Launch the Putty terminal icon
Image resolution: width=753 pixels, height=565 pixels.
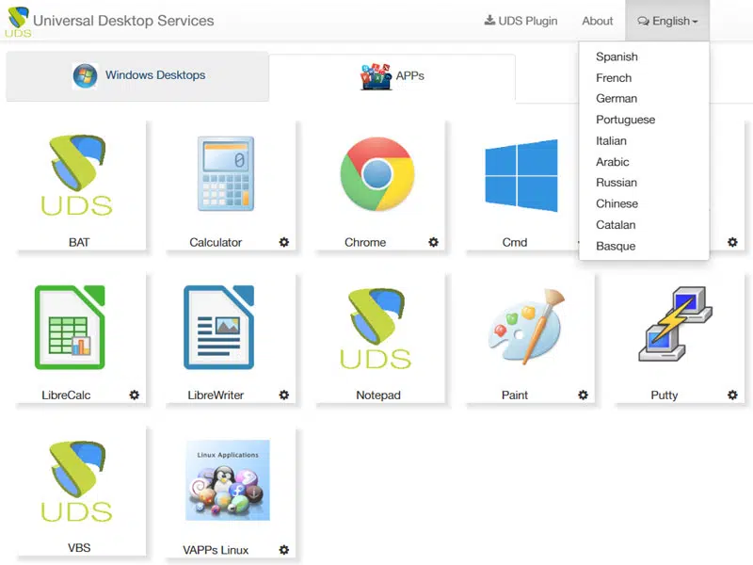coord(675,323)
